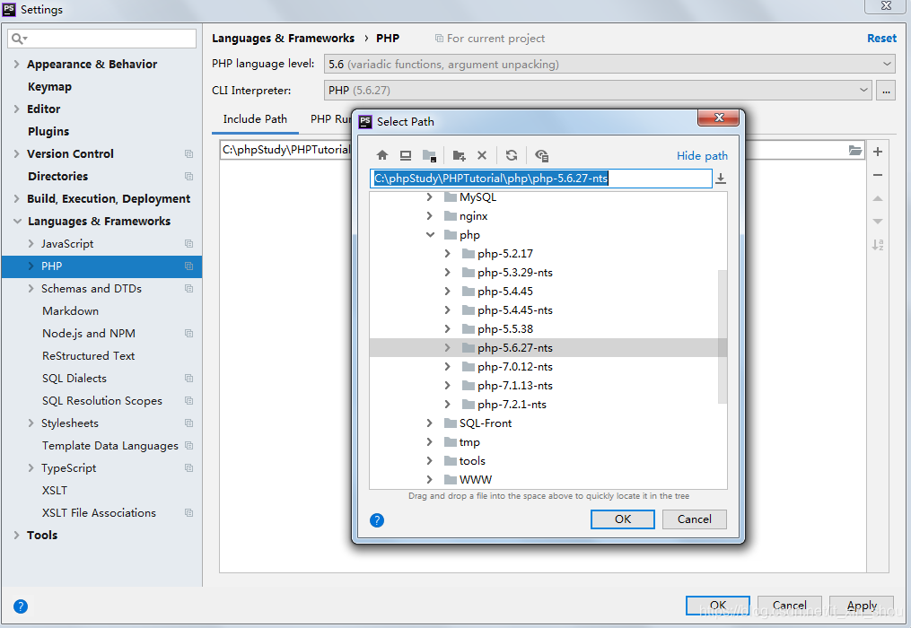Click project-level icon next to PHP item
This screenshot has width=911, height=628.
[x=188, y=266]
